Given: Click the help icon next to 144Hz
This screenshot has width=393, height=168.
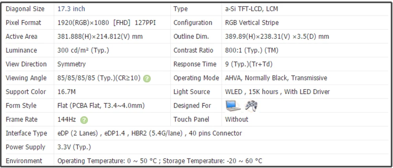Looking at the screenshot, I should pyautogui.click(x=84, y=120).
